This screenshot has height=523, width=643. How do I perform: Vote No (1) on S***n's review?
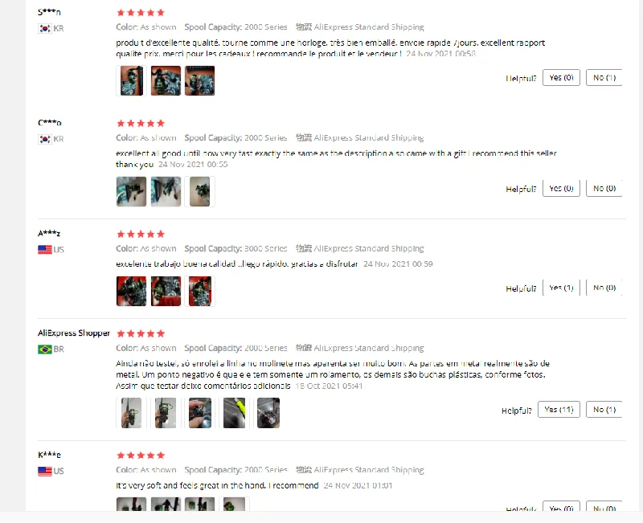(x=604, y=77)
